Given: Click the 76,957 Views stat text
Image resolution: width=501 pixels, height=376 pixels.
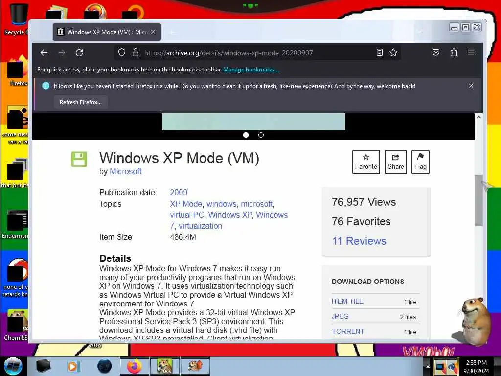Looking at the screenshot, I should click(364, 202).
